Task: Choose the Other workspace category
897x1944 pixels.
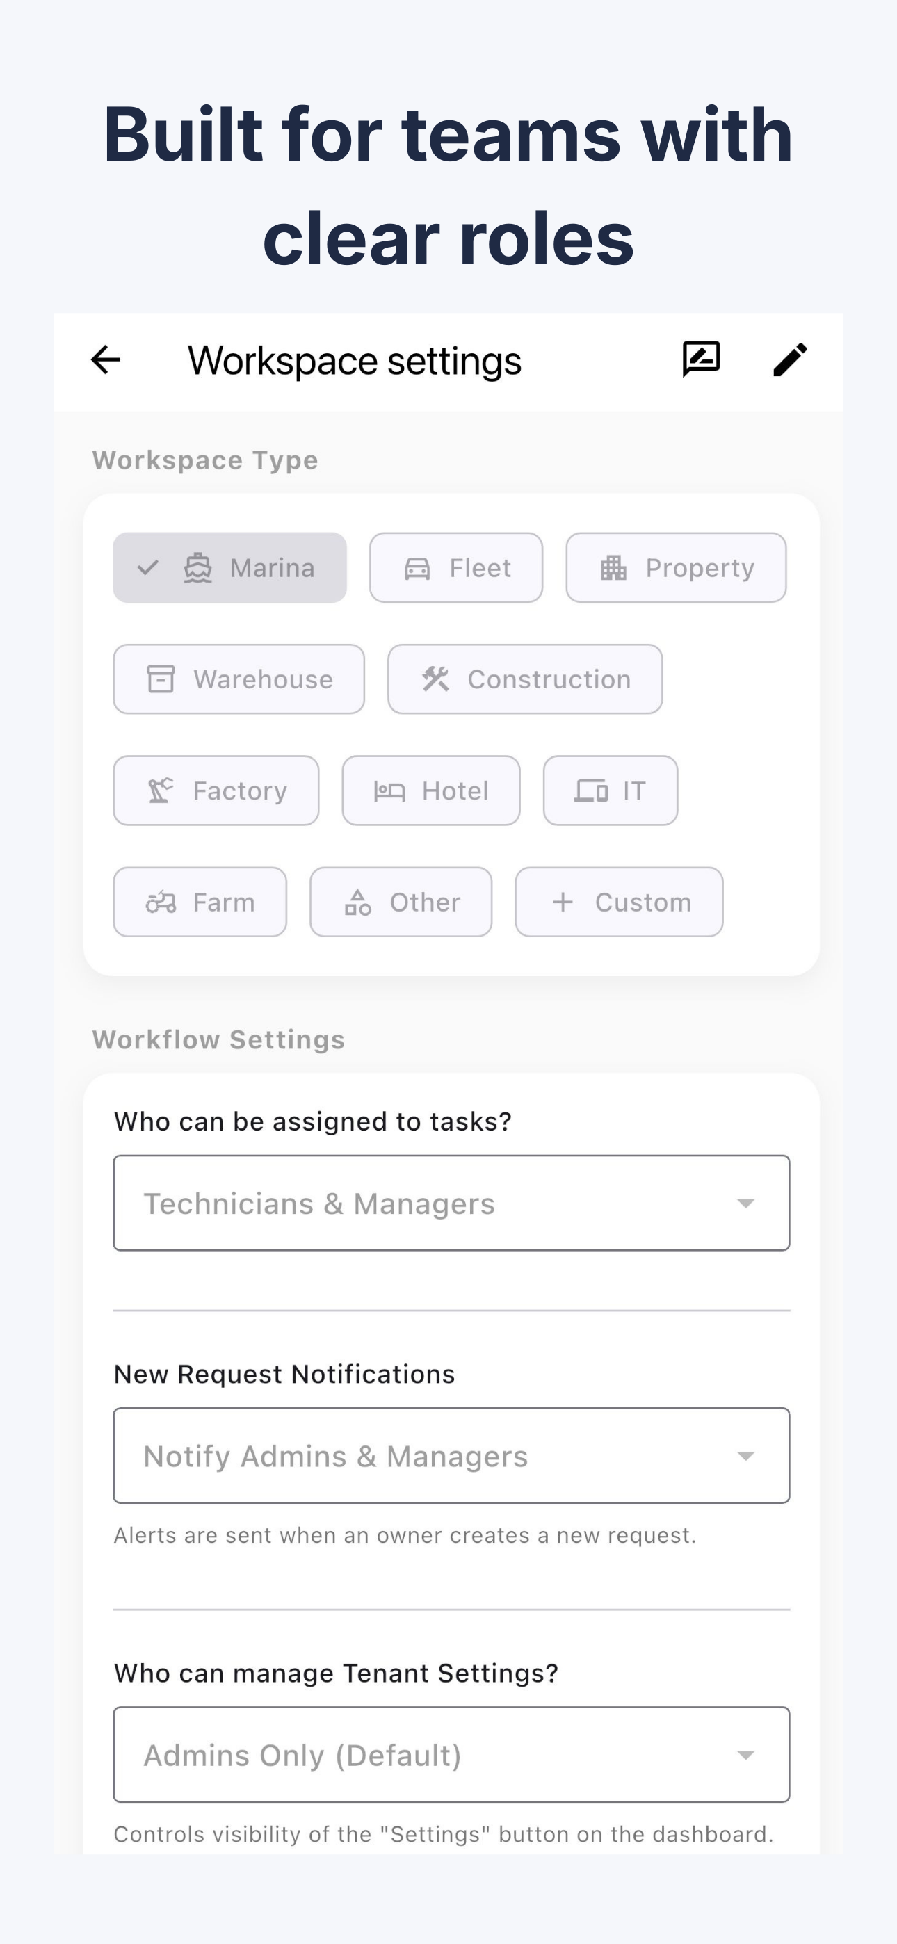Action: coord(401,902)
